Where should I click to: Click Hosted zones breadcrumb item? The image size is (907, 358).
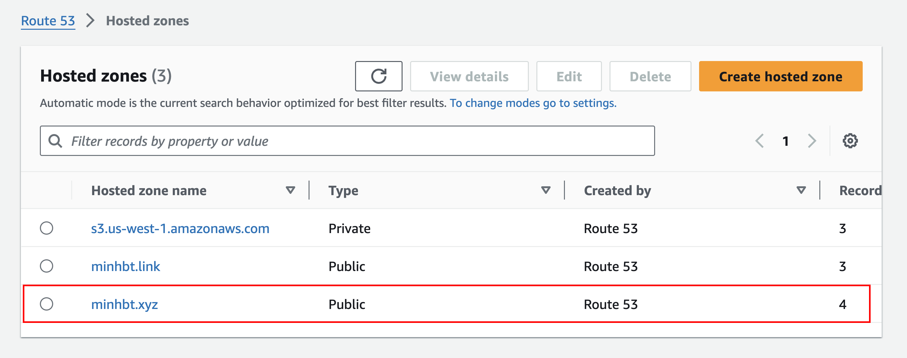pos(147,21)
